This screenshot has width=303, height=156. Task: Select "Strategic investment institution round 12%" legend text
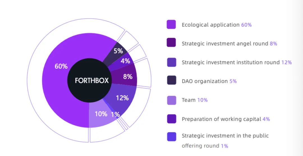coord(237,62)
